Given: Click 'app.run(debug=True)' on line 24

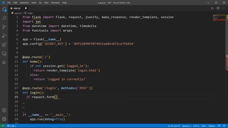Looking at the screenshot, I should coord(47,119).
